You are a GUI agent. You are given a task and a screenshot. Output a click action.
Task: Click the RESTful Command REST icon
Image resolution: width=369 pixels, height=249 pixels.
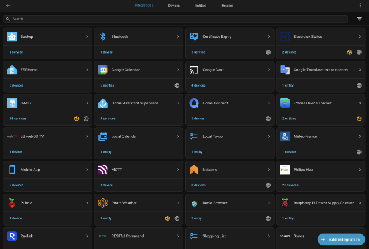tap(103, 236)
